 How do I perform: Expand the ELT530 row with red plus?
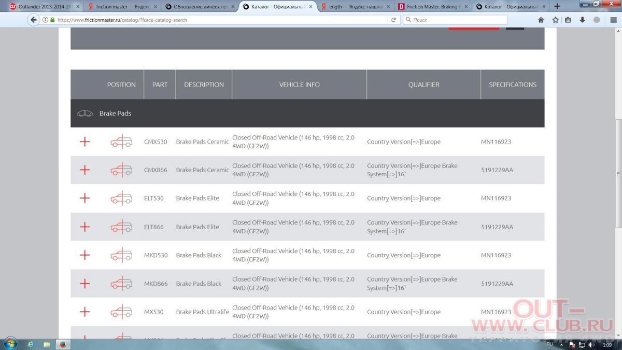[85, 198]
